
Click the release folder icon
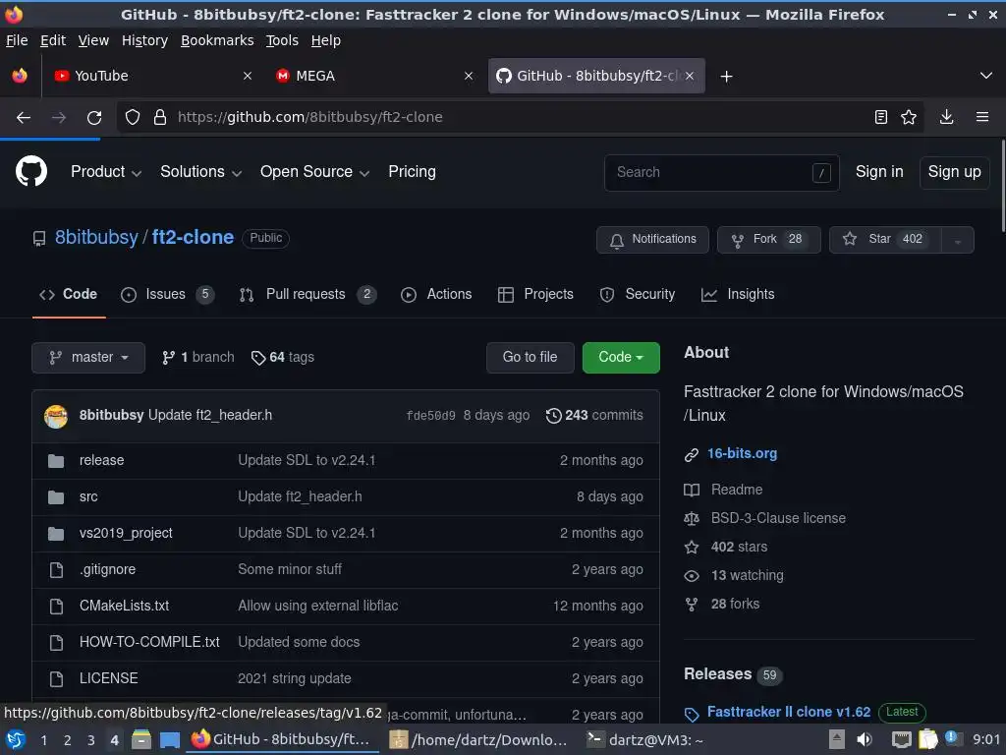(56, 461)
